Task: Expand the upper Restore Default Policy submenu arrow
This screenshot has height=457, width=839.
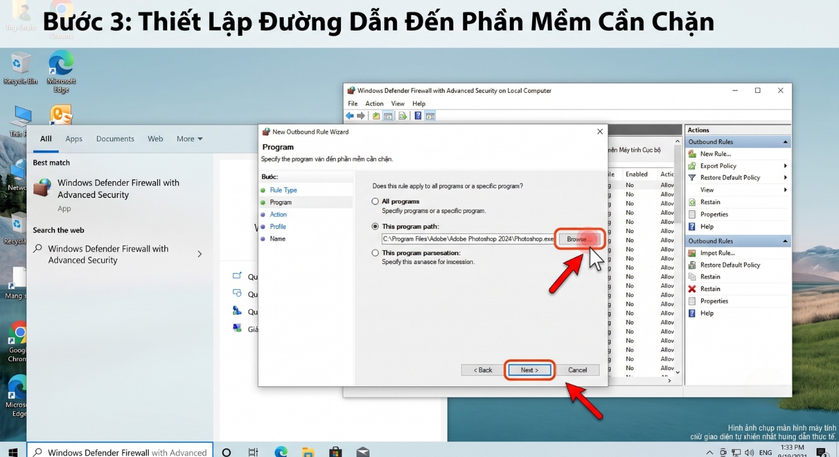Action: pos(785,177)
